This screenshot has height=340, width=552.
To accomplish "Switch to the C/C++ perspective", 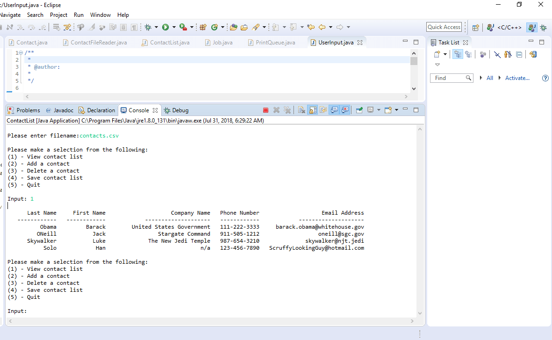I will tap(504, 28).
